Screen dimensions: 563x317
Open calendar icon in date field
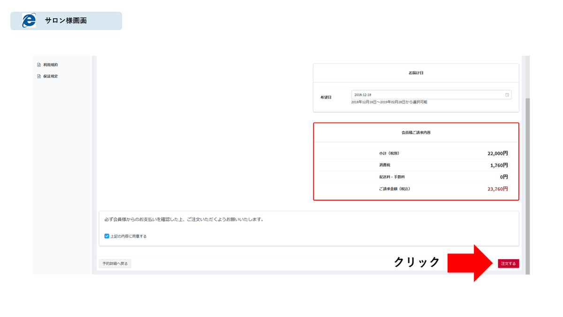click(x=507, y=95)
